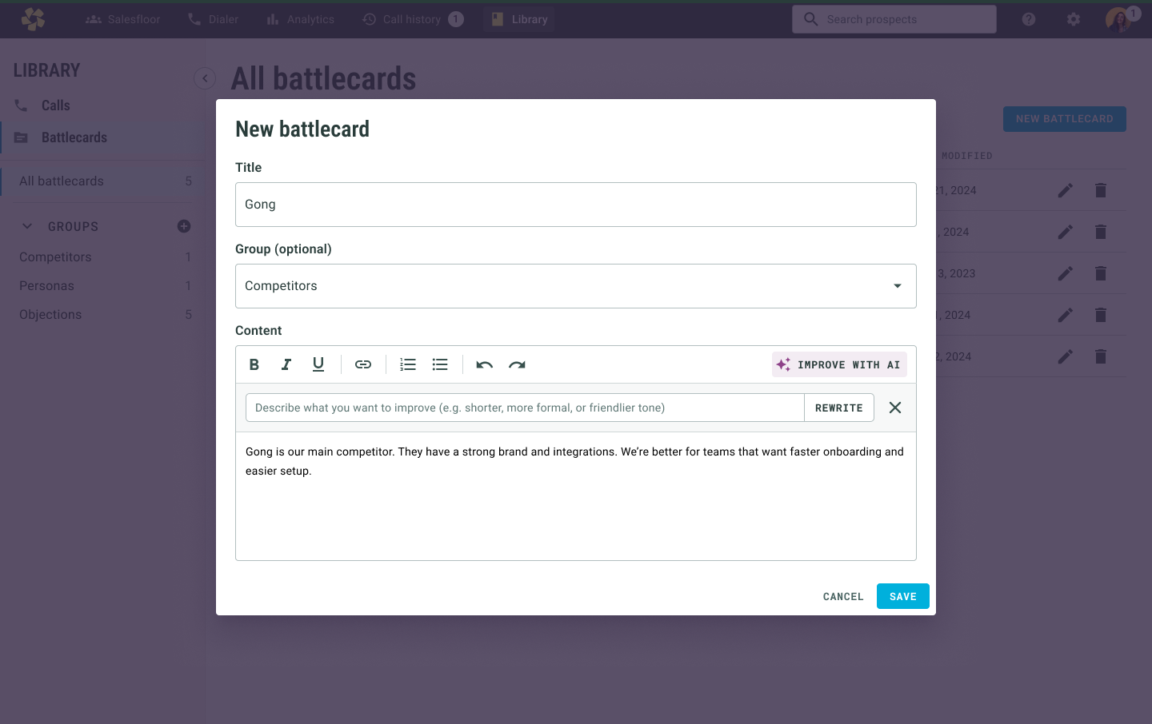Insert a link via the link icon

(363, 364)
